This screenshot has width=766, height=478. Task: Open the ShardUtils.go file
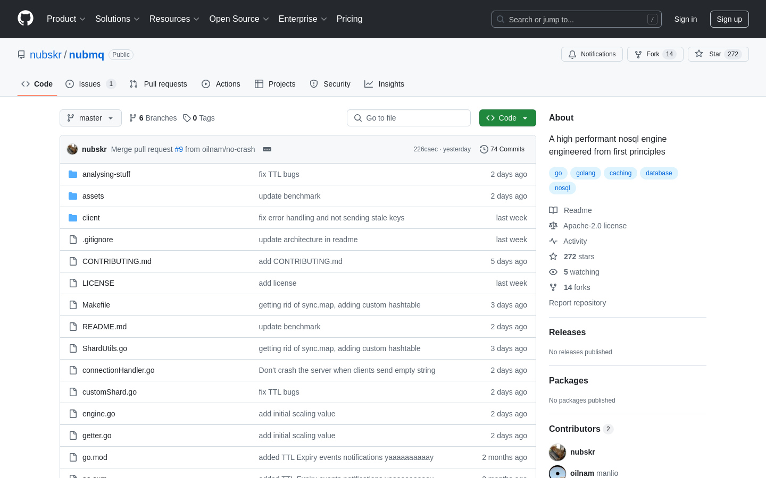coord(105,348)
